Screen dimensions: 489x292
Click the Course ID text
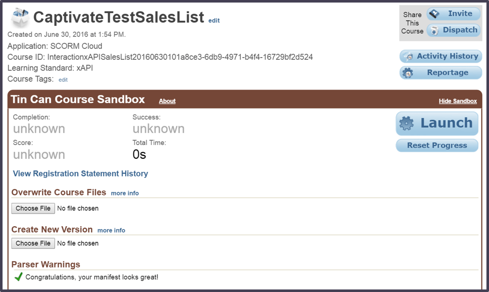tap(160, 57)
